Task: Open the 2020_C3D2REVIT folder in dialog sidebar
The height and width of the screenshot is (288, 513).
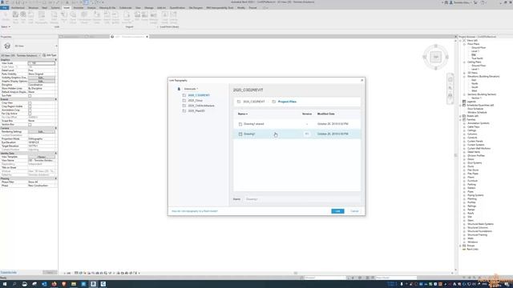Action: coord(199,95)
